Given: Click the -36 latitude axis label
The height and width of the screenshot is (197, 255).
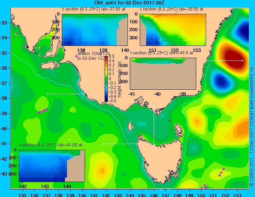Looking at the screenshot, I should (x=4, y=68).
